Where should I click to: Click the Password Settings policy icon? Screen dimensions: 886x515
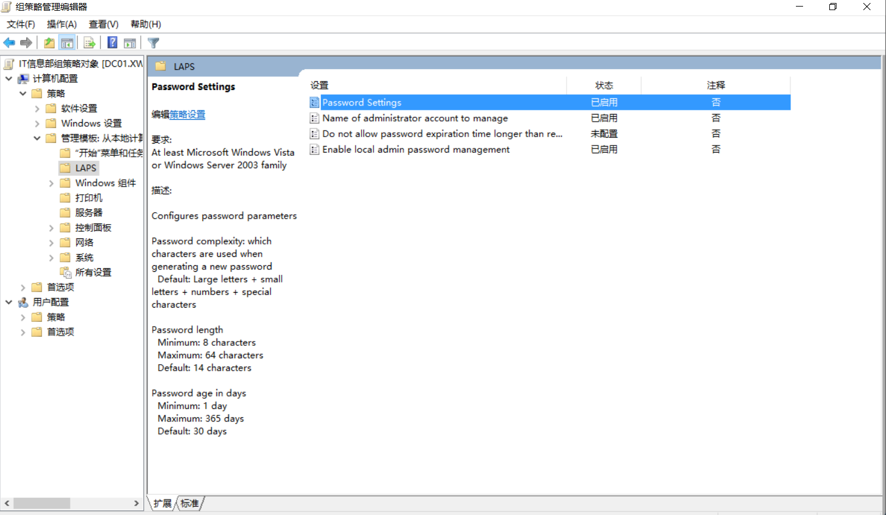coord(314,103)
